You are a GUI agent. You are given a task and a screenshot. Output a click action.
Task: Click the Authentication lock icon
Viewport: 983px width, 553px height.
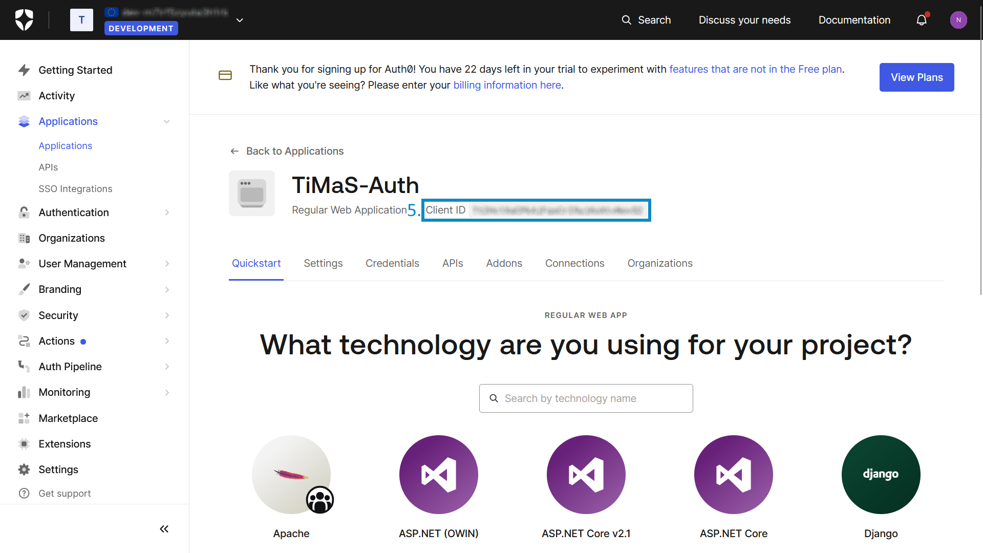click(24, 212)
